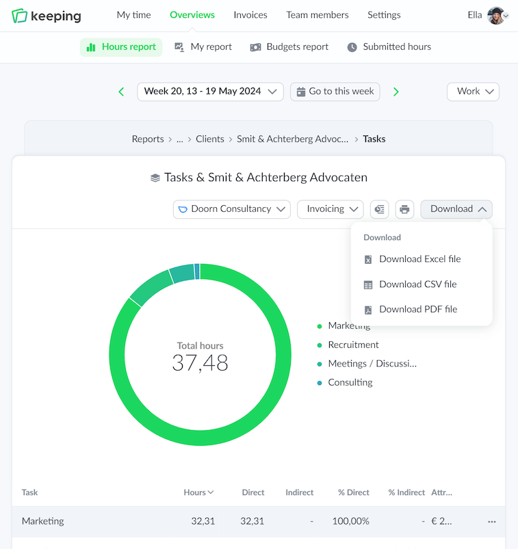Image resolution: width=518 pixels, height=549 pixels.
Task: Select the My report sub-tab
Action: 203,47
